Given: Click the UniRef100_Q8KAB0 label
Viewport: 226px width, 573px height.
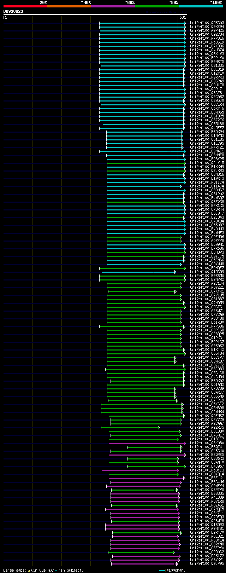Looking at the screenshot, I should coord(207,443).
